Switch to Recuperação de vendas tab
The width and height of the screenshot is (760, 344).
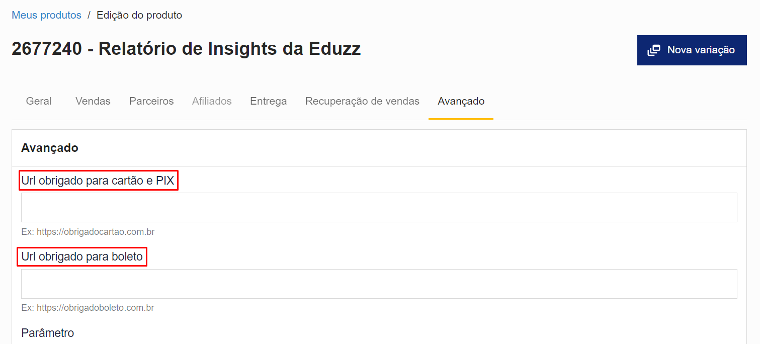pos(362,101)
